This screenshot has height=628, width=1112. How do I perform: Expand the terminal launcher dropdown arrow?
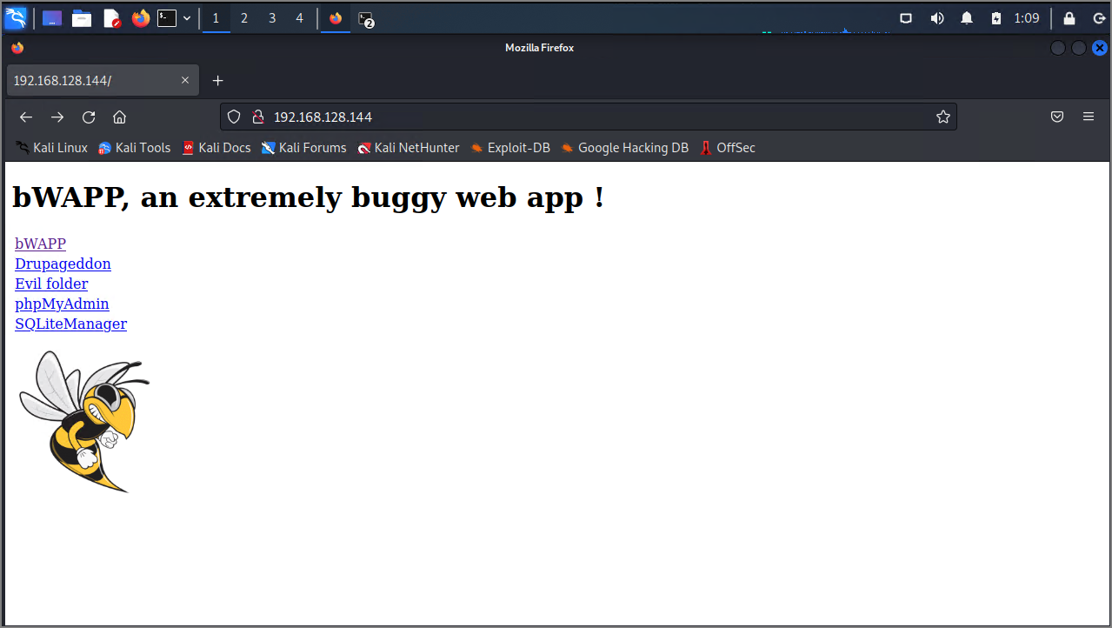[x=187, y=17]
